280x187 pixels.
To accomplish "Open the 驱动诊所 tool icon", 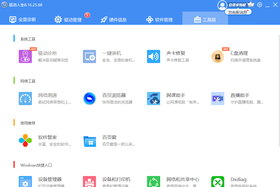I will (25, 57).
